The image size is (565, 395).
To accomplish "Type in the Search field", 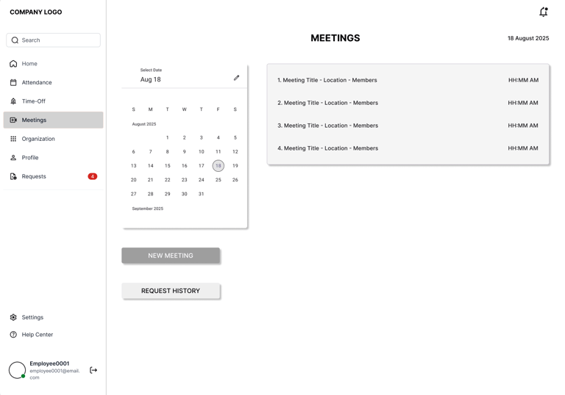I will (x=59, y=40).
